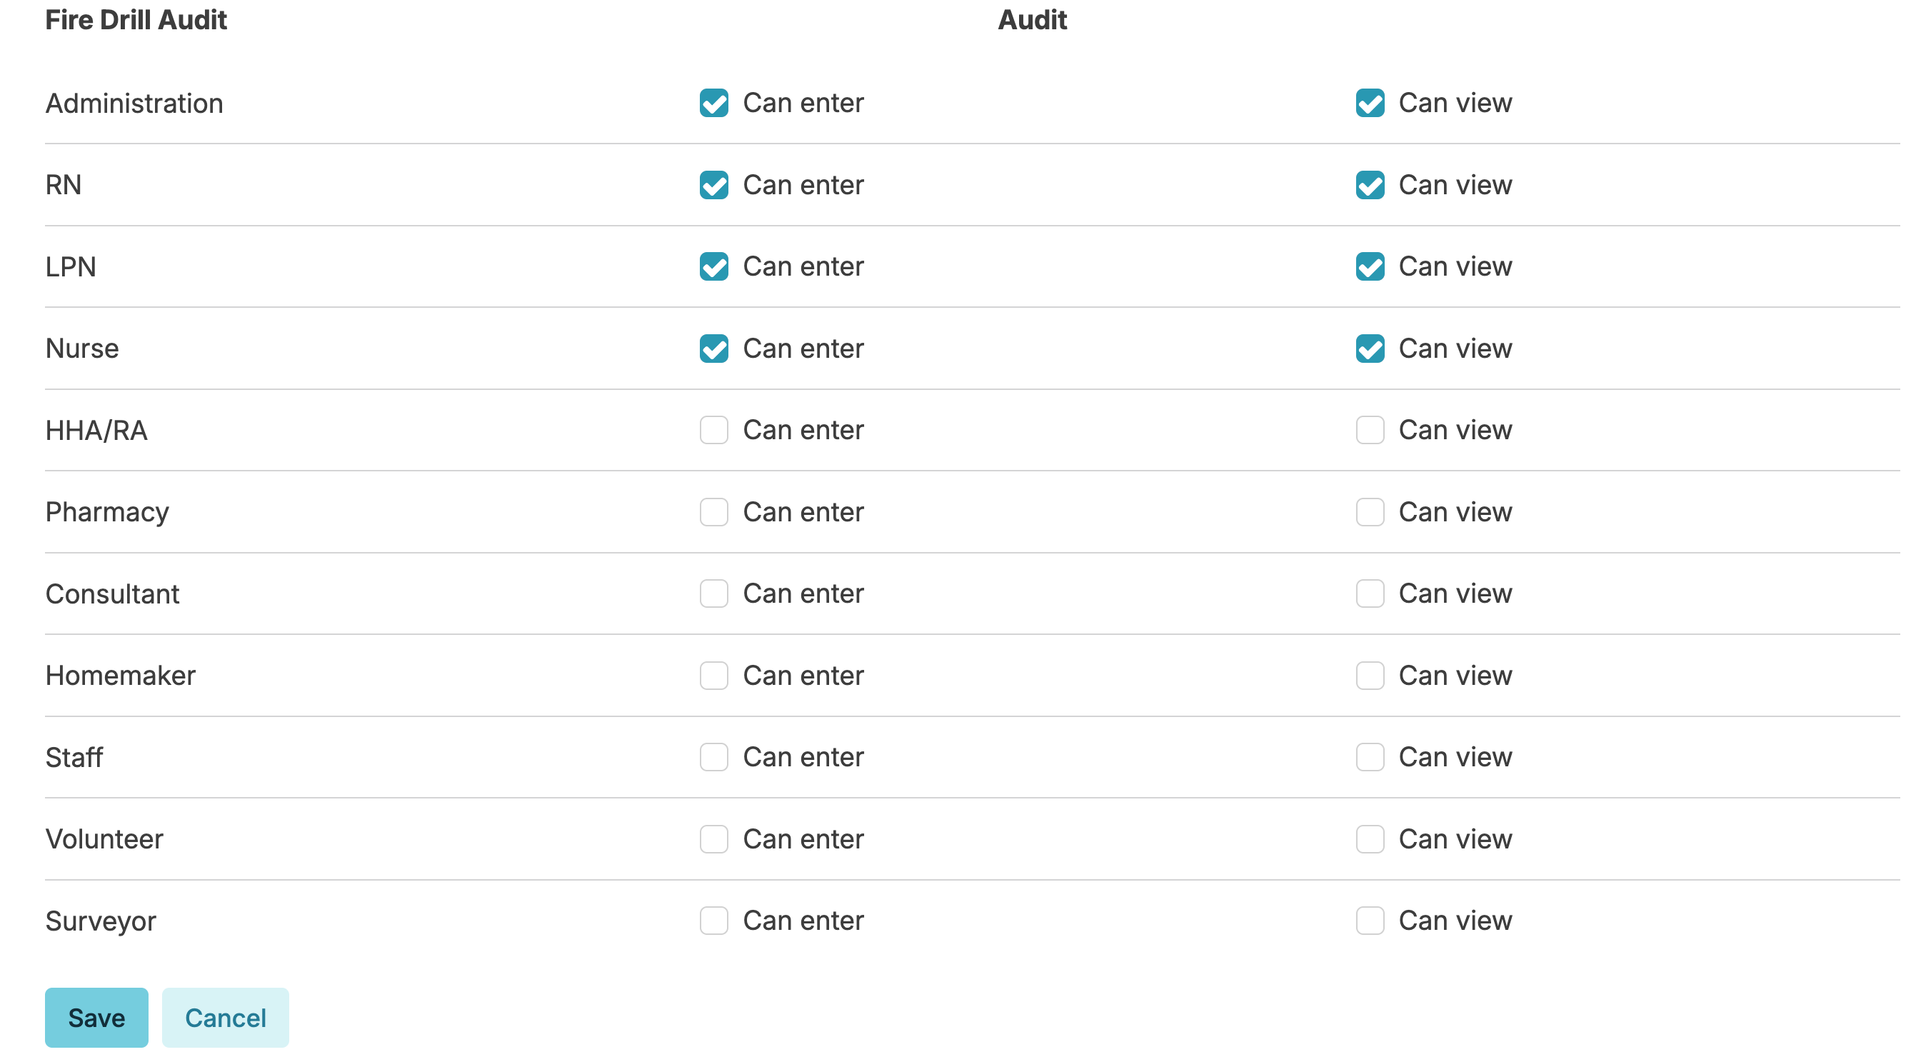Enable Can view for HHA/RA

point(1369,431)
